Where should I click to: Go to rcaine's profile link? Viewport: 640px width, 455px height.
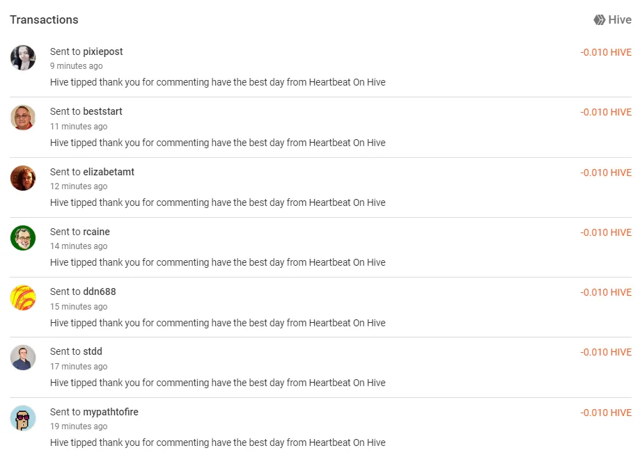(96, 232)
